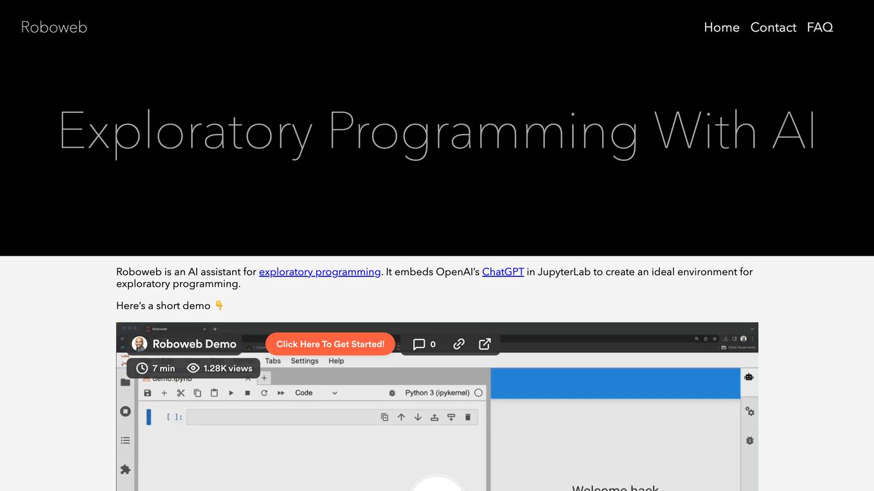Follow the exploratory programming hyperlink
The image size is (874, 491).
tap(320, 272)
